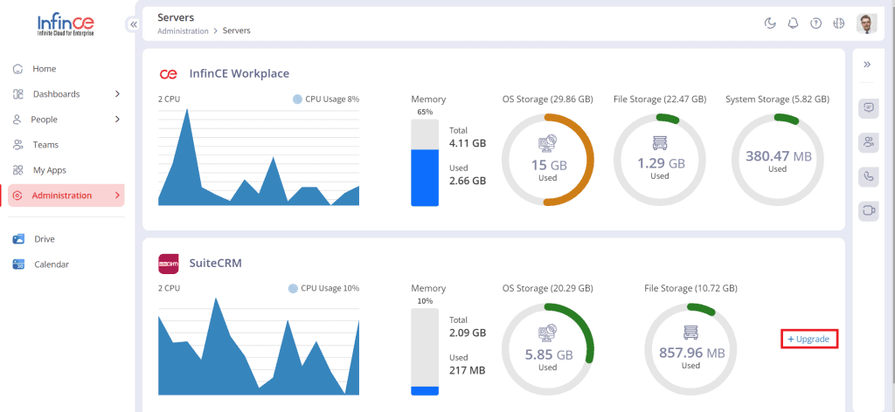Click InfinCE Workplace CE logo icon
This screenshot has height=412, width=895.
tap(169, 73)
